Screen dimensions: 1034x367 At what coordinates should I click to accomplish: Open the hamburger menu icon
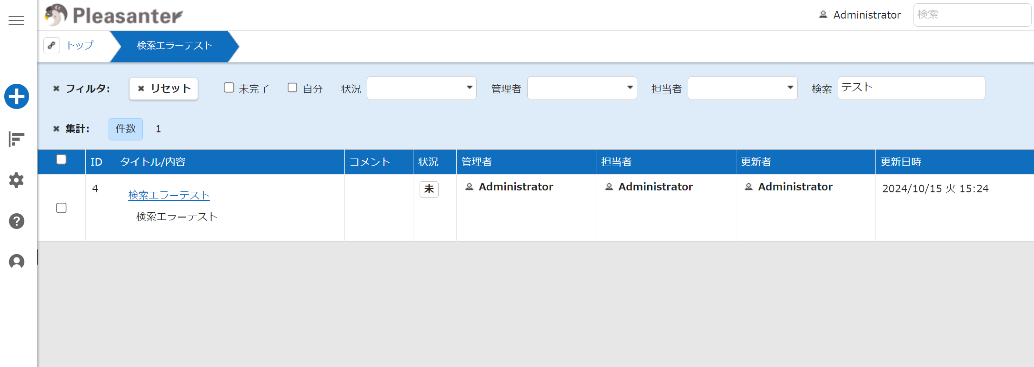pos(17,20)
